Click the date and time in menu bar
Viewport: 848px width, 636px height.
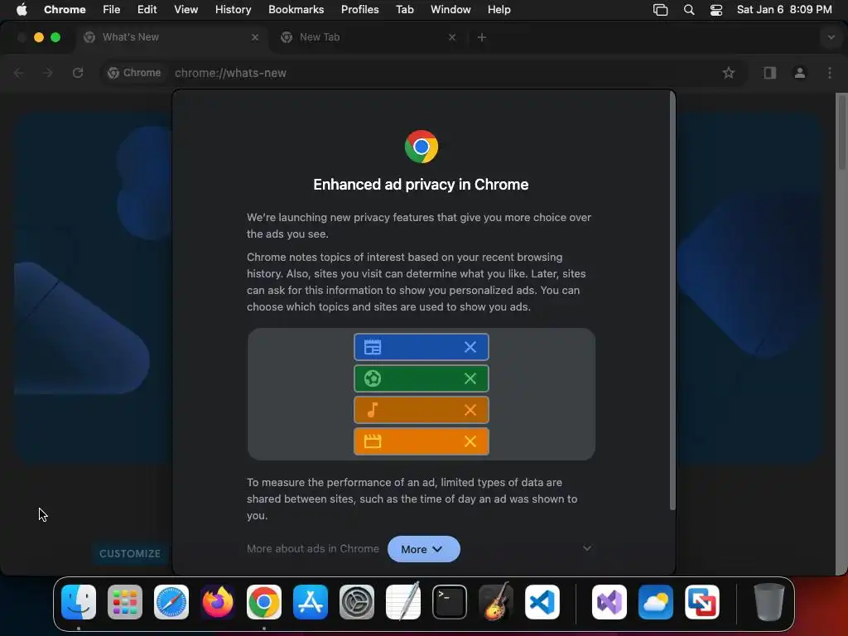pos(784,9)
